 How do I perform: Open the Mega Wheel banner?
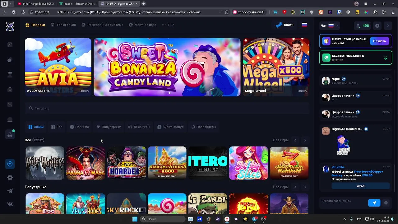tap(276, 67)
